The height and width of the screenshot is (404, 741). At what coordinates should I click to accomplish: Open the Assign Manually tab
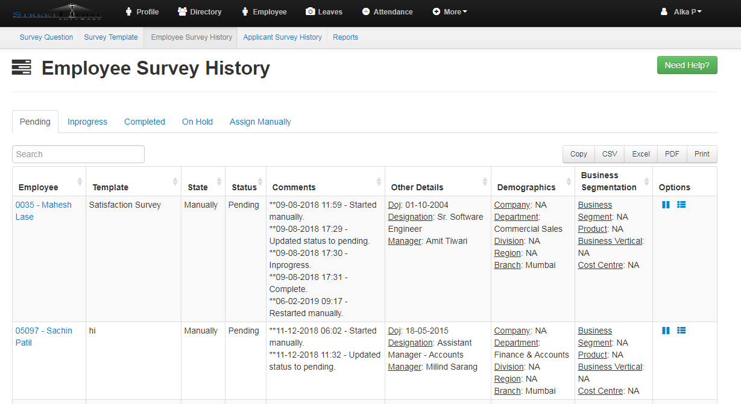[260, 122]
